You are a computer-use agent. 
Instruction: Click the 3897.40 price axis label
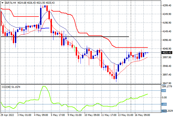pyautogui.click(x=167, y=75)
